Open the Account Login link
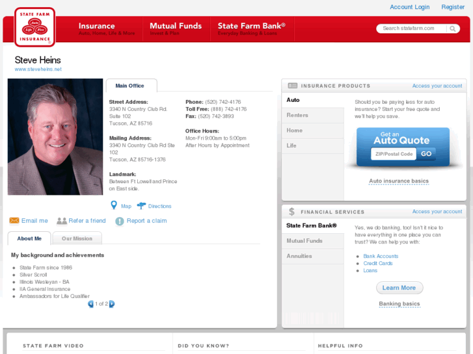The height and width of the screenshot is (354, 473). pos(410,7)
